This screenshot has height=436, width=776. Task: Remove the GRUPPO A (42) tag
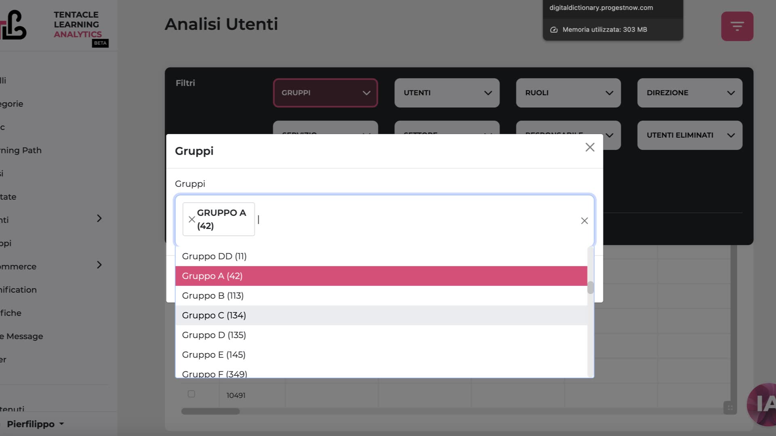coord(192,219)
